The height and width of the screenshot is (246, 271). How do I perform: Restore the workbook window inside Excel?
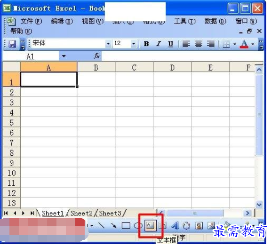(x=249, y=31)
